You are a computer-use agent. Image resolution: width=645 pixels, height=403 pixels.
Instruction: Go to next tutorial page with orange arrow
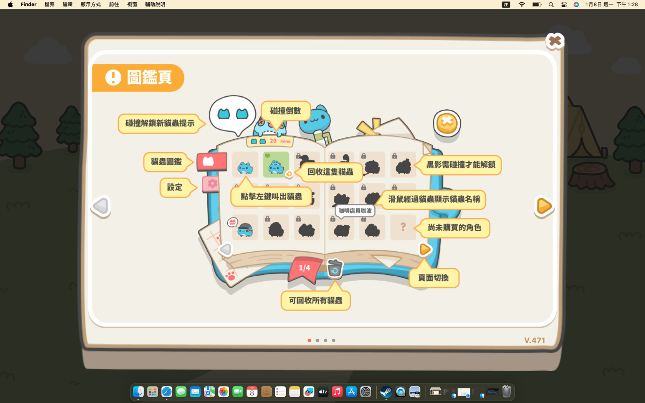pyautogui.click(x=544, y=206)
